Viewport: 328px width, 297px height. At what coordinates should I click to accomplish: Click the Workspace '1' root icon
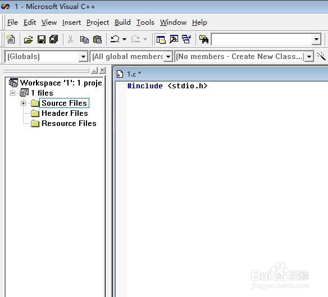click(x=13, y=83)
